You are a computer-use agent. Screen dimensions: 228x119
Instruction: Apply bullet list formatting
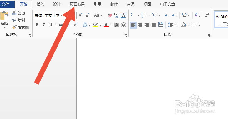[x=133, y=15]
